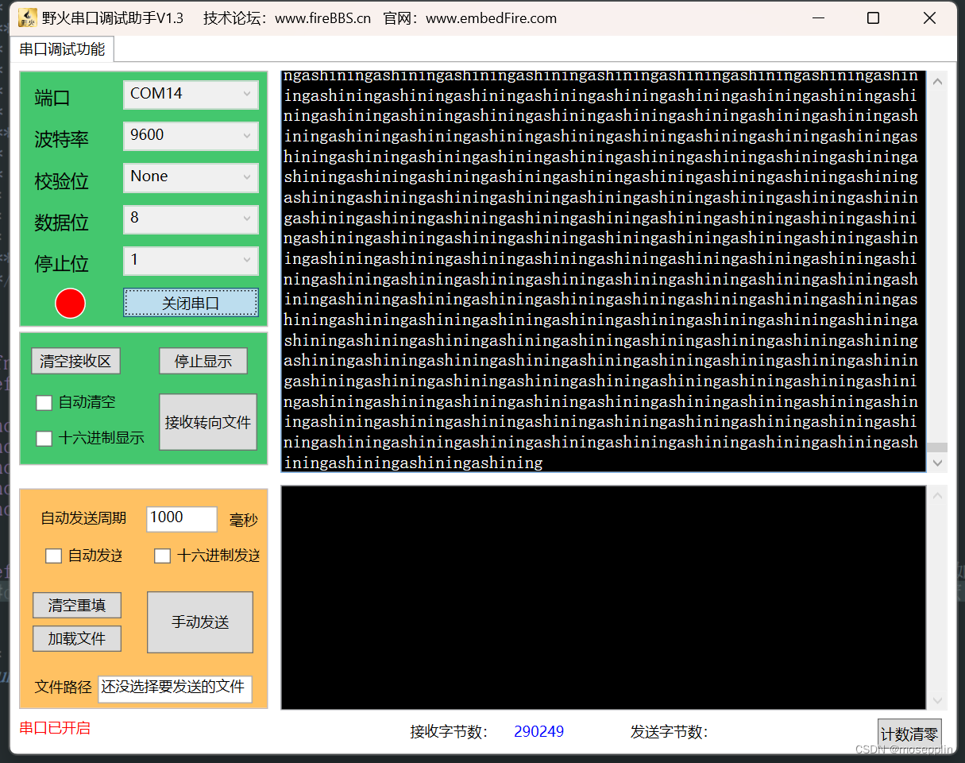Enable the 自动清空 checkbox
This screenshot has height=763, width=965.
tap(44, 403)
